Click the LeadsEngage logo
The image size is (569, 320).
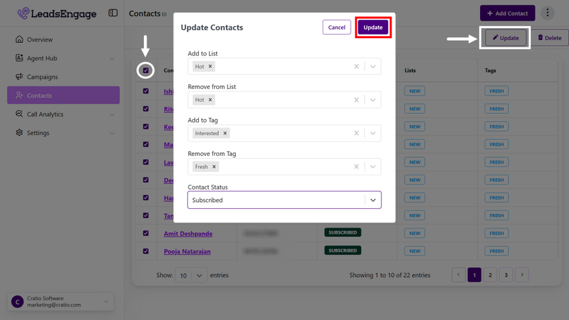(x=57, y=13)
